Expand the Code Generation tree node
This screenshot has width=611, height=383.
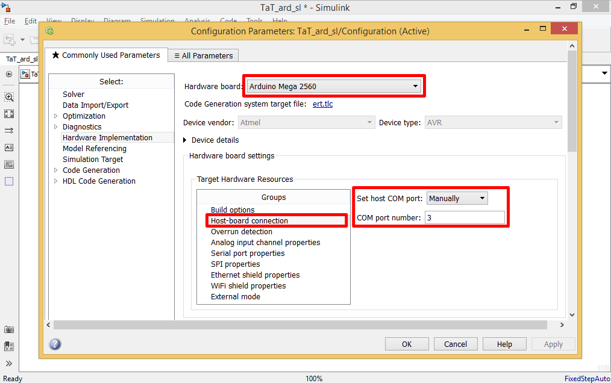[55, 170]
